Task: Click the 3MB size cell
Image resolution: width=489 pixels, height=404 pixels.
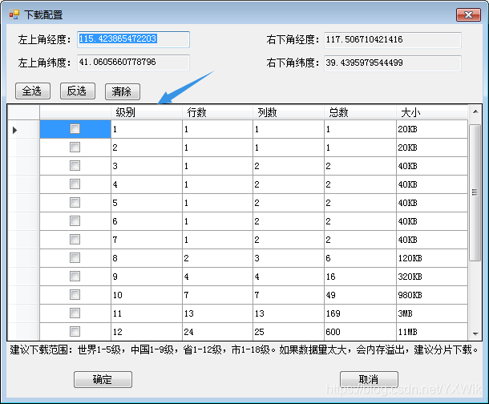Action: (x=432, y=313)
